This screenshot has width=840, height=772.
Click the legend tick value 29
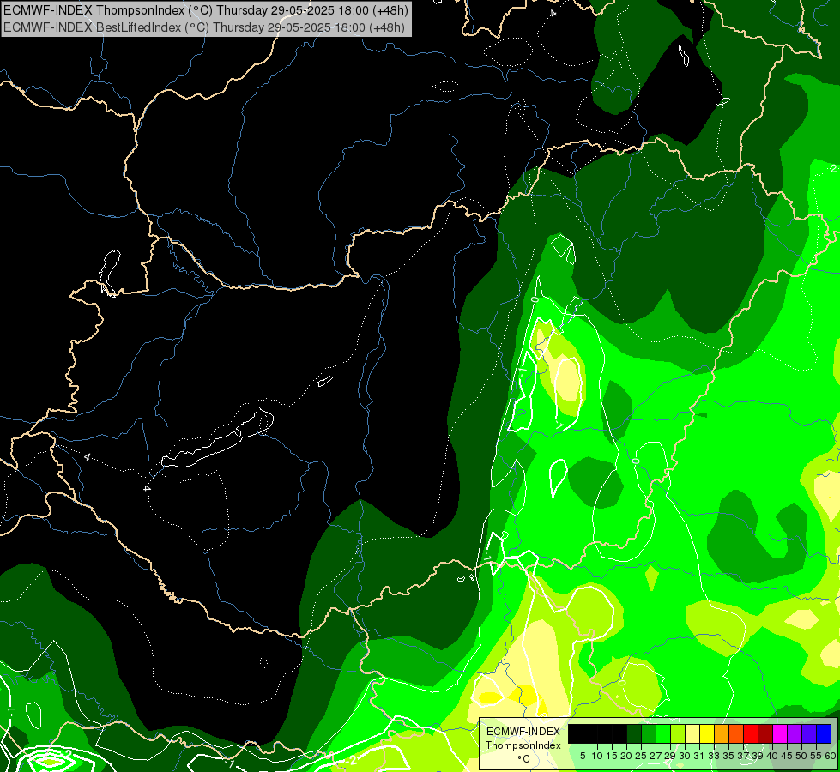tap(670, 756)
